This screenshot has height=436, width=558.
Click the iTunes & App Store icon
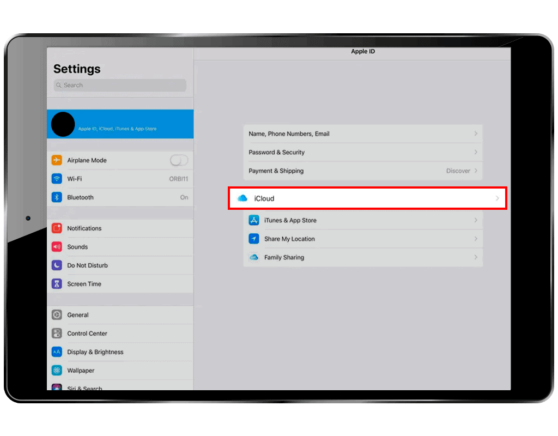254,220
